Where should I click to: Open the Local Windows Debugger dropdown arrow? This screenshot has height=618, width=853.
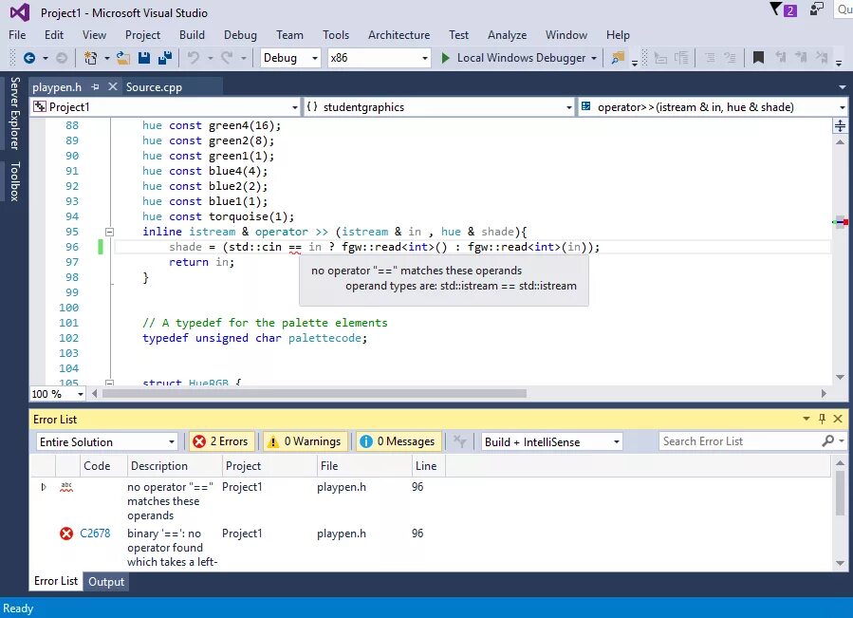tap(594, 58)
